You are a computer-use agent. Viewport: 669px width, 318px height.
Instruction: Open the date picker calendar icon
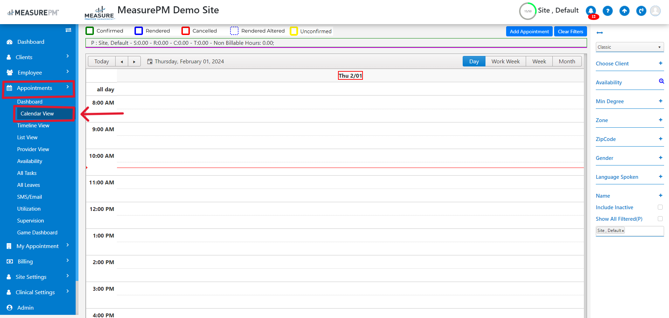tap(150, 62)
